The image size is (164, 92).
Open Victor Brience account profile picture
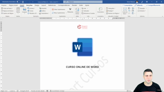pos(137,2)
